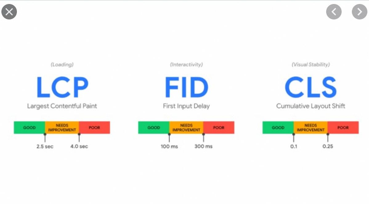Pick the NEEDS IMPROVEMENT segment under CLS

(311, 127)
